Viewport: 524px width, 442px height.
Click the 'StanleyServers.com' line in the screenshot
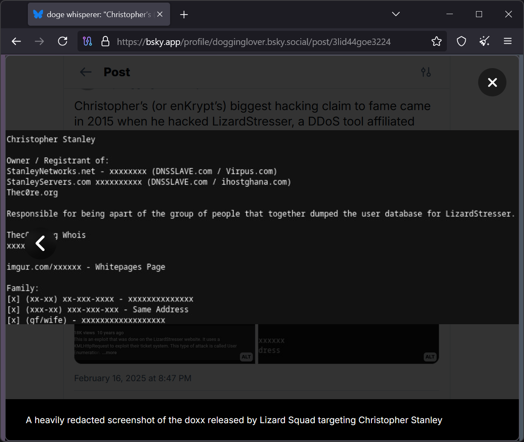(149, 182)
